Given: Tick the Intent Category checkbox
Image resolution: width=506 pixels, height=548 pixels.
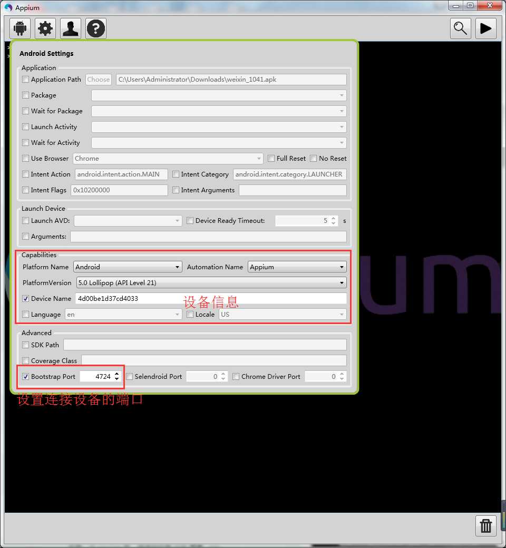Looking at the screenshot, I should click(176, 174).
